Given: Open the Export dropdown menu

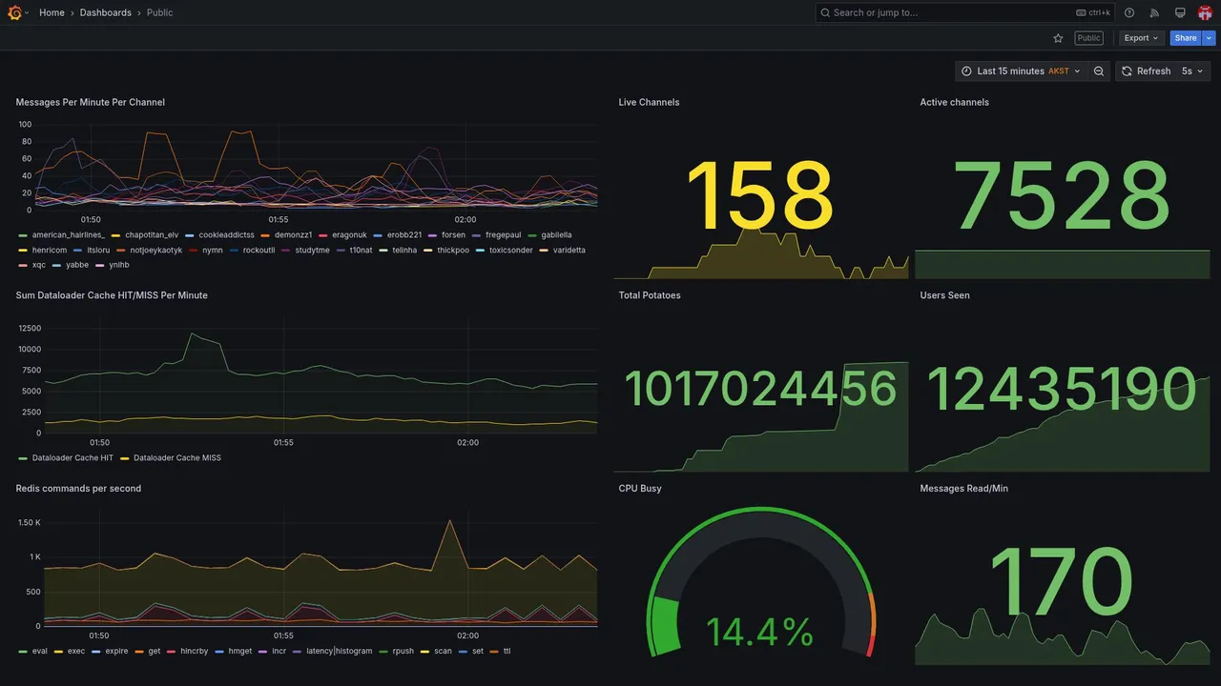Looking at the screenshot, I should pyautogui.click(x=1142, y=38).
